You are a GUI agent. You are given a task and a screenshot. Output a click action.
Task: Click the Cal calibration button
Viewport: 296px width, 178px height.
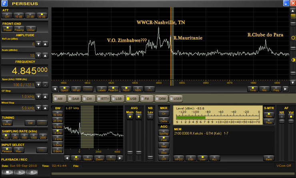pyautogui.click(x=30, y=123)
